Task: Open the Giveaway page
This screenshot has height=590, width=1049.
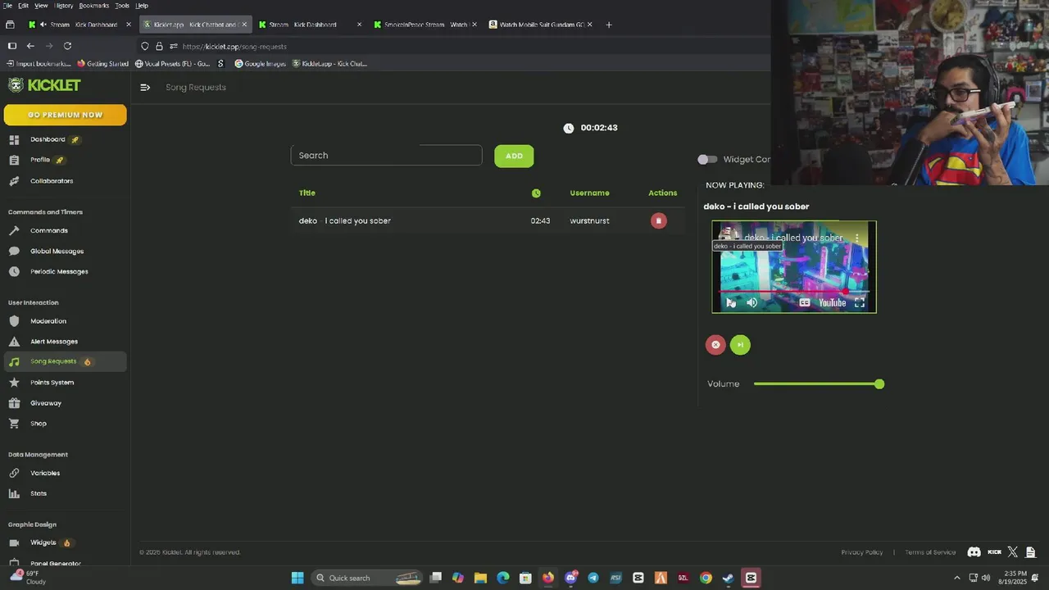Action: click(46, 403)
